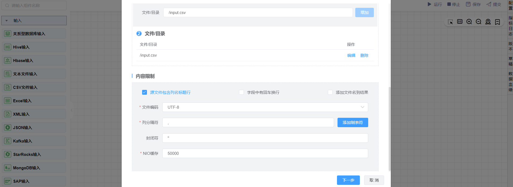Choose the Kafka输入 component icon

click(8, 141)
